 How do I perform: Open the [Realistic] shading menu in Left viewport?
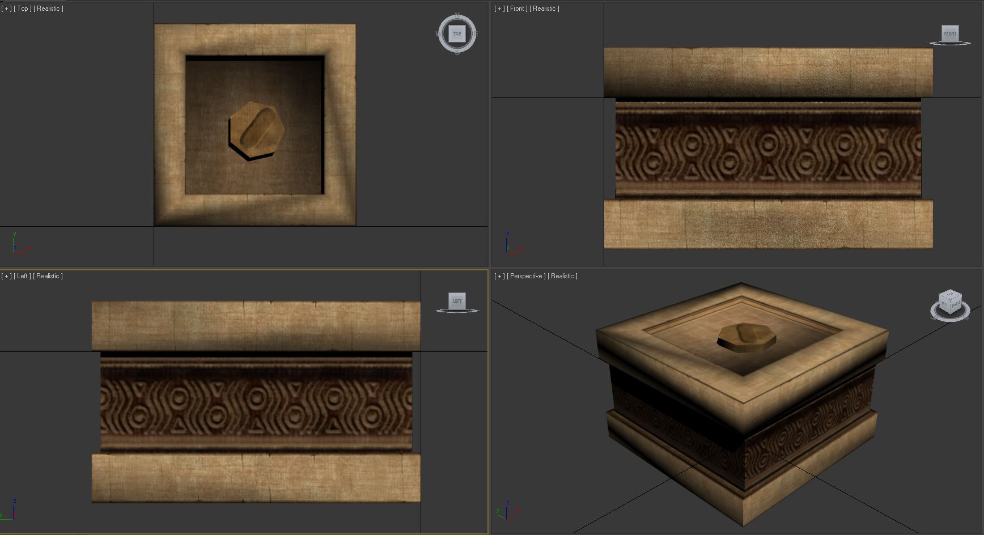coord(48,276)
